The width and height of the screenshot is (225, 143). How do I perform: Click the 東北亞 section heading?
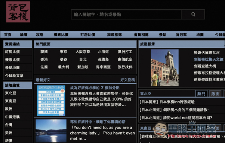click(146, 94)
